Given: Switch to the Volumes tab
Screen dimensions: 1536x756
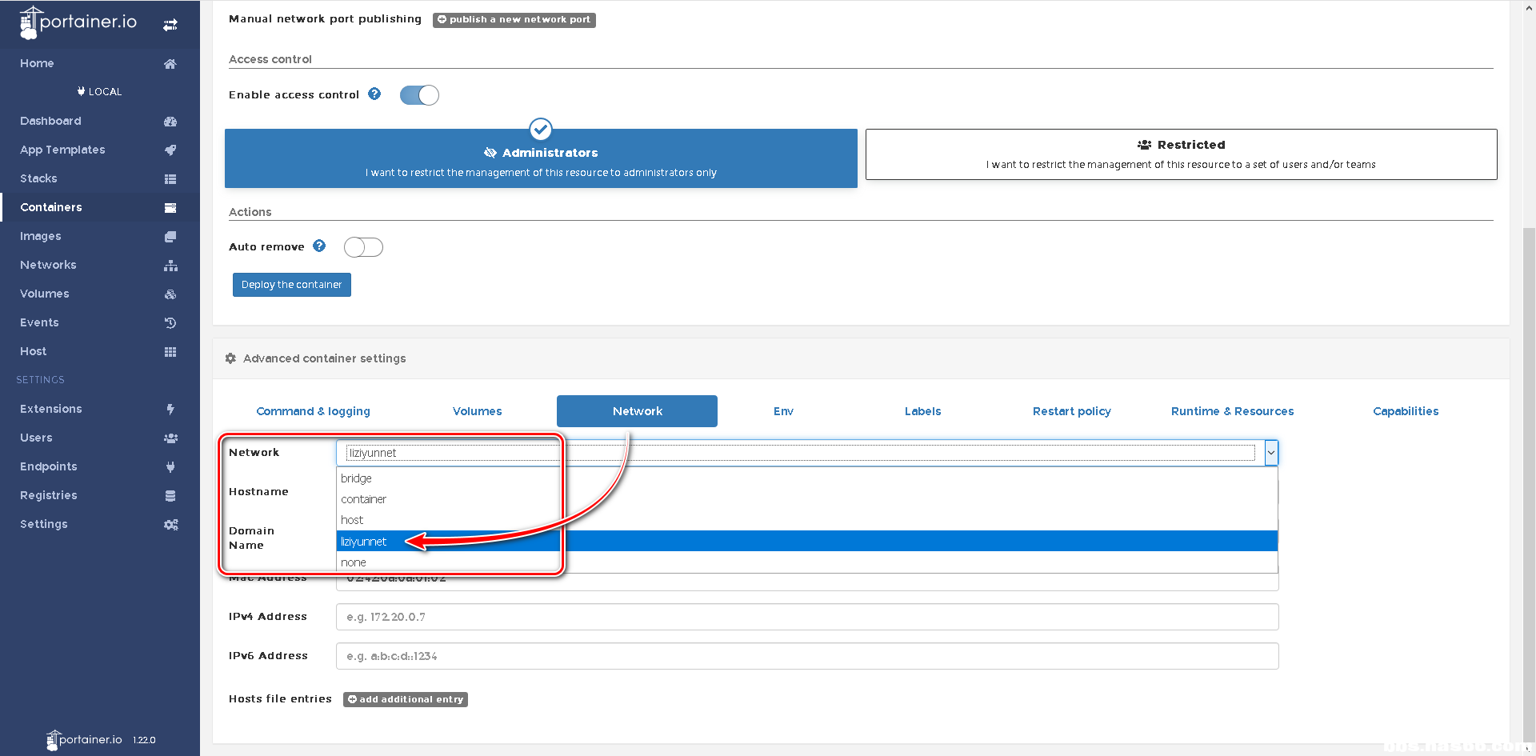Looking at the screenshot, I should click(x=477, y=411).
